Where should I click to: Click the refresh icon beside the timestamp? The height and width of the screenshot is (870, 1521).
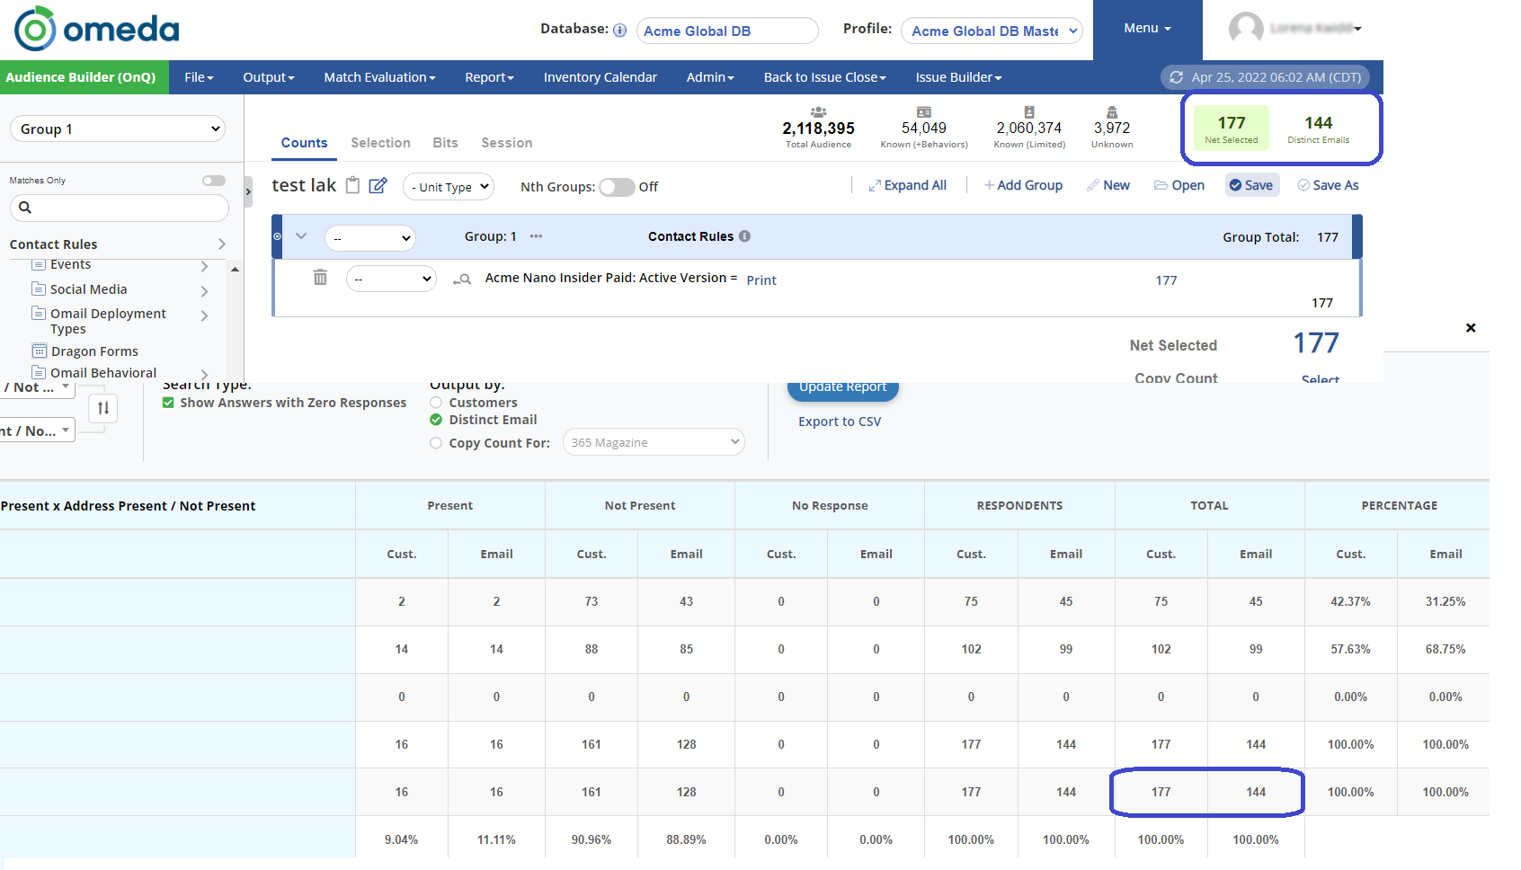coord(1176,77)
